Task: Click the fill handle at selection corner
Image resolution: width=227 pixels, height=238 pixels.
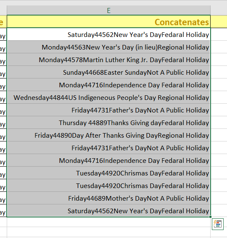Action: pos(211,217)
